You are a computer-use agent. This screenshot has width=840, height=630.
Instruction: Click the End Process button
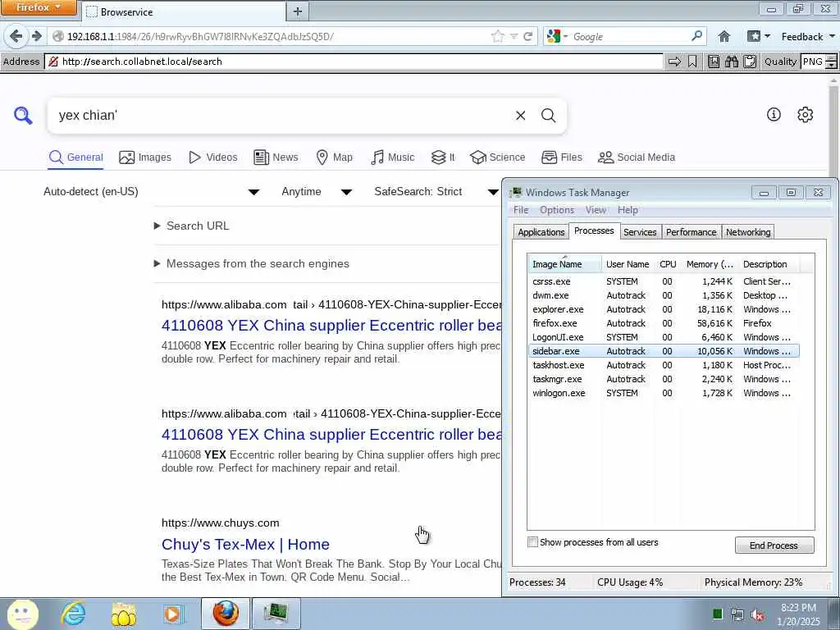coord(774,546)
